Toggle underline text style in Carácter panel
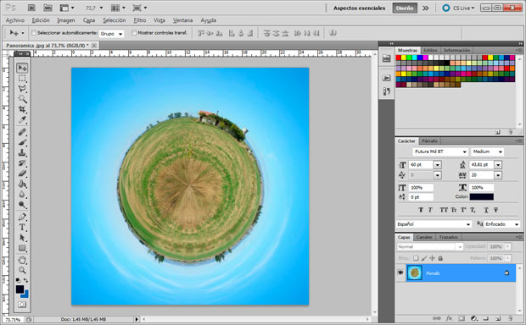This screenshot has height=325, width=526. click(x=486, y=210)
